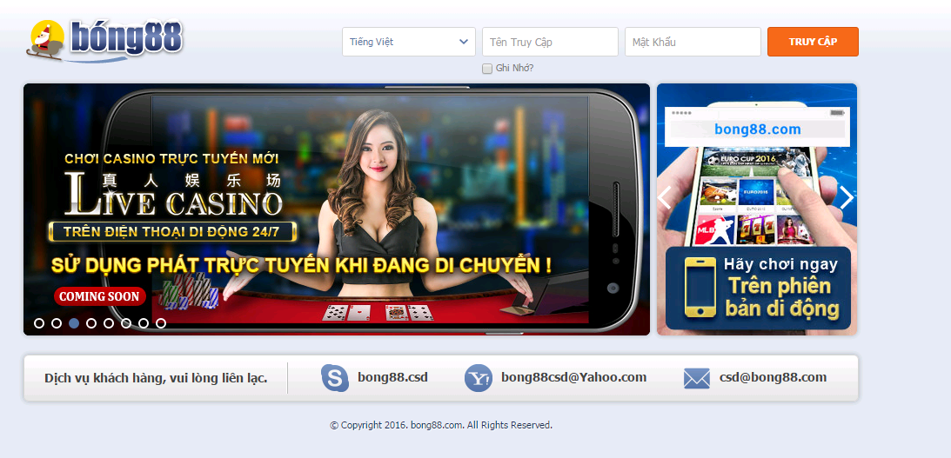Open the bong88csd@Yahoo.com contact
951x458 pixels.
point(573,377)
